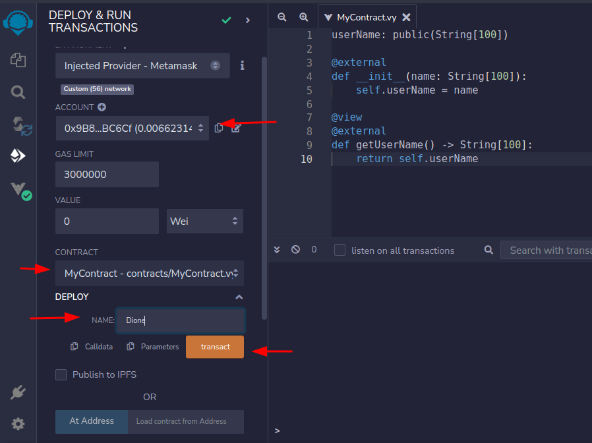
Task: Enable the Publish to IPFS checkbox
Action: click(61, 374)
